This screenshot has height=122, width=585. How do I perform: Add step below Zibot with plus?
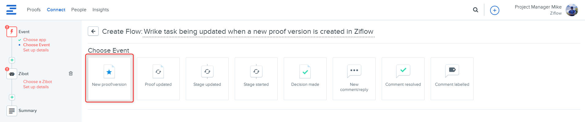coord(12,97)
